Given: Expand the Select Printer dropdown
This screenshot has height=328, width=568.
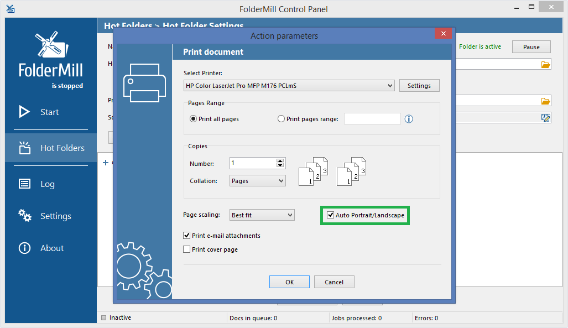Looking at the screenshot, I should 289,86.
